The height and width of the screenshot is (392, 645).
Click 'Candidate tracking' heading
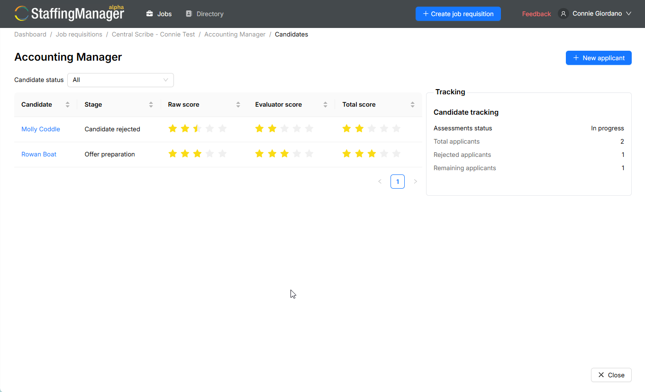pyautogui.click(x=466, y=112)
